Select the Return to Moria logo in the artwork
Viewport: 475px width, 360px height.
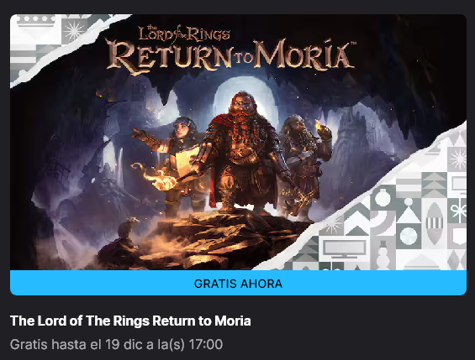[x=231, y=56]
